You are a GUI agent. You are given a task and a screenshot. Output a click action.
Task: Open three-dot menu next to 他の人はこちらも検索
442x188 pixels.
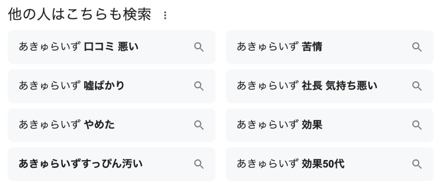tap(164, 16)
